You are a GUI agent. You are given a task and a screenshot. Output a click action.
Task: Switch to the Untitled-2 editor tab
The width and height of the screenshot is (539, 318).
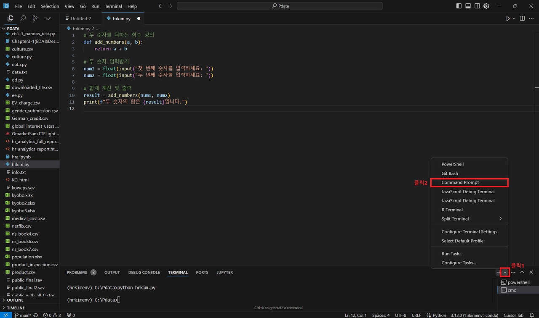pos(81,18)
